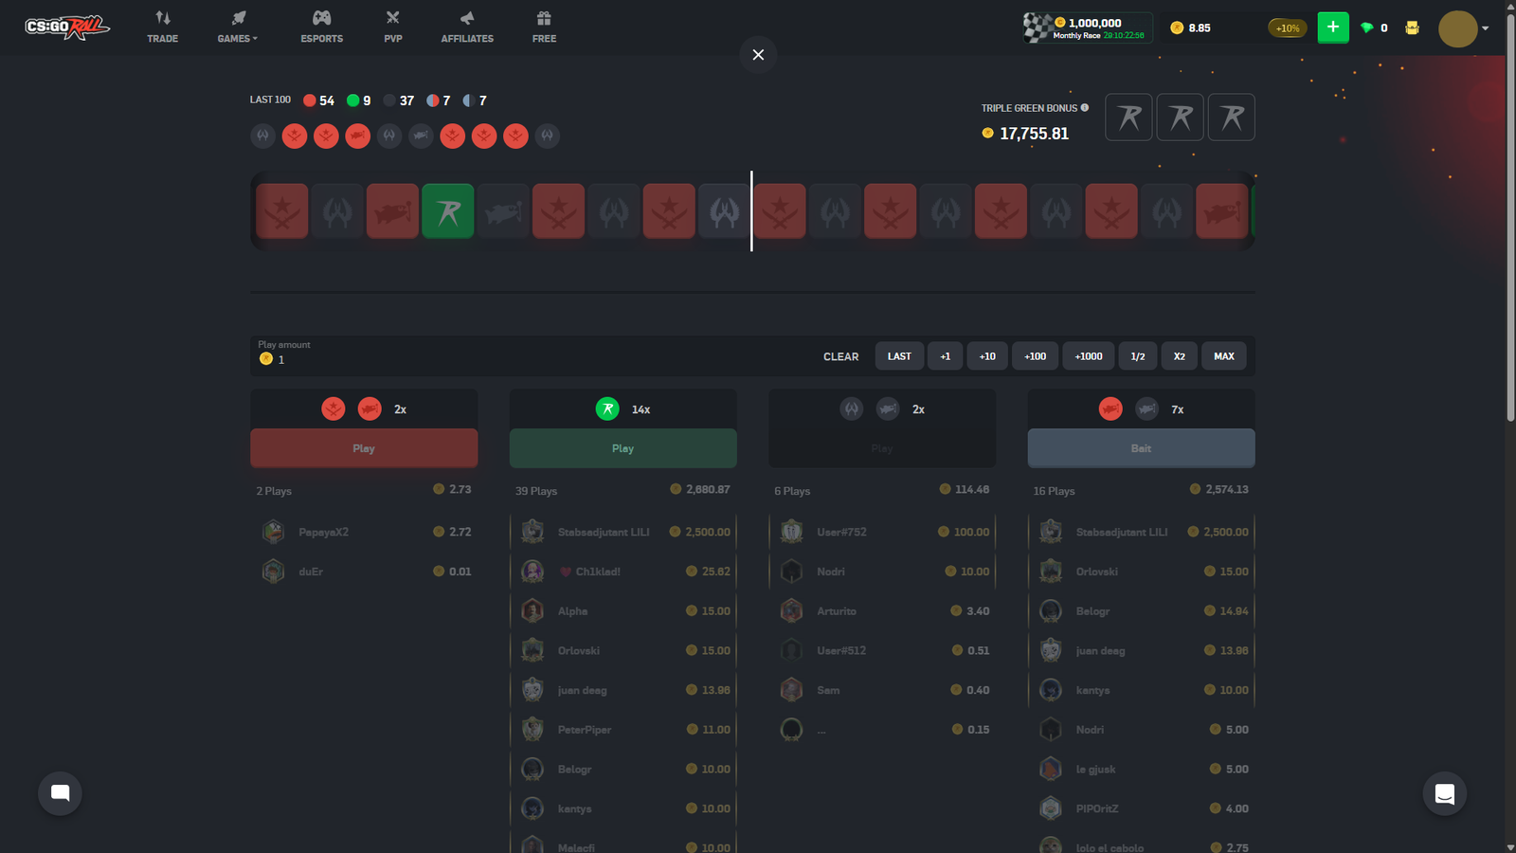This screenshot has height=853, width=1516.
Task: Click the Monthly Race trophy counter
Action: click(x=1086, y=27)
